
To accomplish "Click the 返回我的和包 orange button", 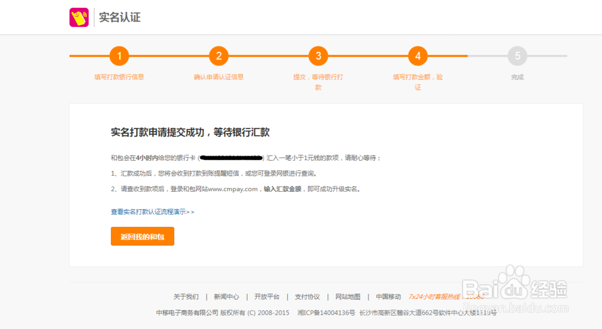I will [x=143, y=236].
